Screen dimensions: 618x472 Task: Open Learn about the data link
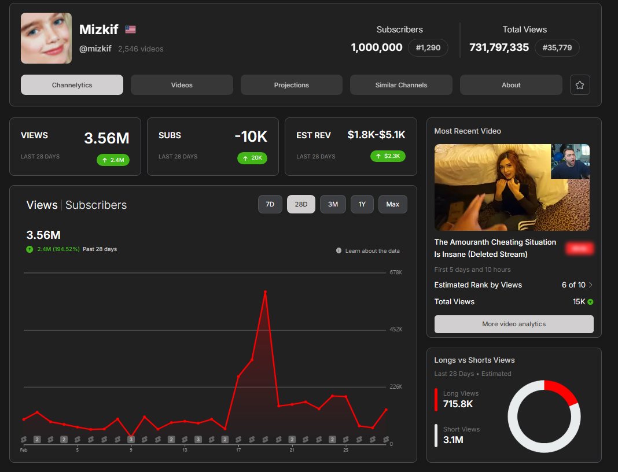373,250
